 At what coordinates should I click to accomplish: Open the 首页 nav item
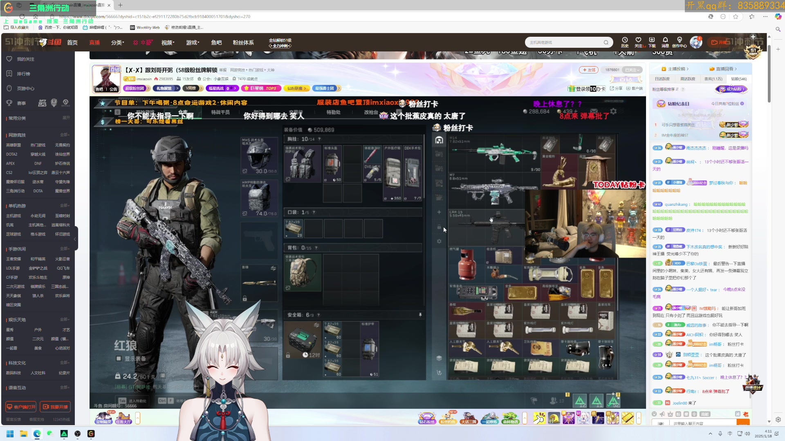(72, 42)
